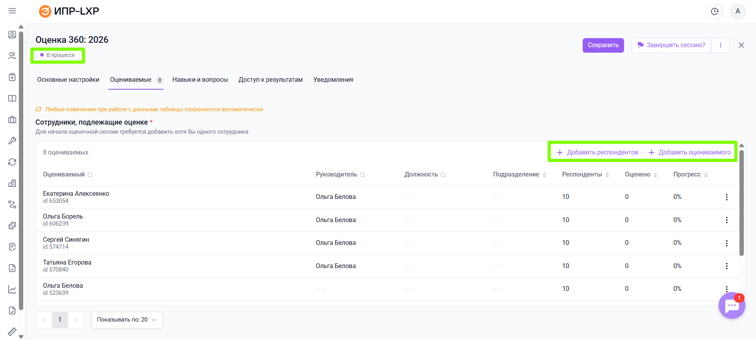Open more options next to Завершить сессию

720,45
